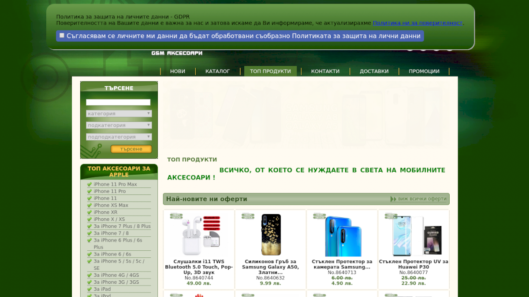The width and height of the screenshot is (529, 297).
Task: Open the Huawei P30 UV protector image
Action: pyautogui.click(x=414, y=235)
